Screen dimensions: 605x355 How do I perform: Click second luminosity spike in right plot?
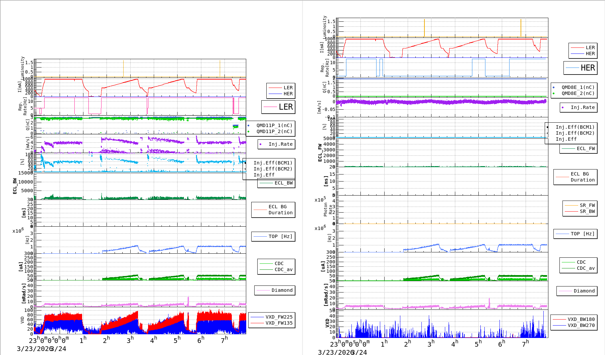tap(521, 28)
